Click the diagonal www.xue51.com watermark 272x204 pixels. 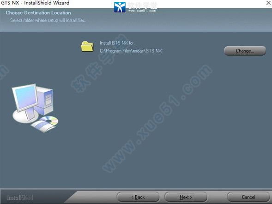(157, 119)
